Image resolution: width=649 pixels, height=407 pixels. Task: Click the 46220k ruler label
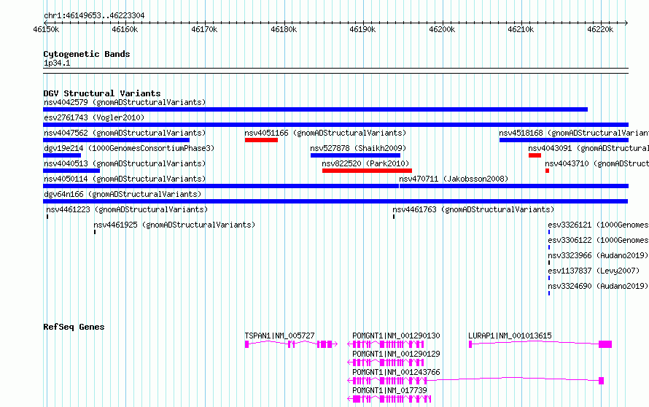599,29
